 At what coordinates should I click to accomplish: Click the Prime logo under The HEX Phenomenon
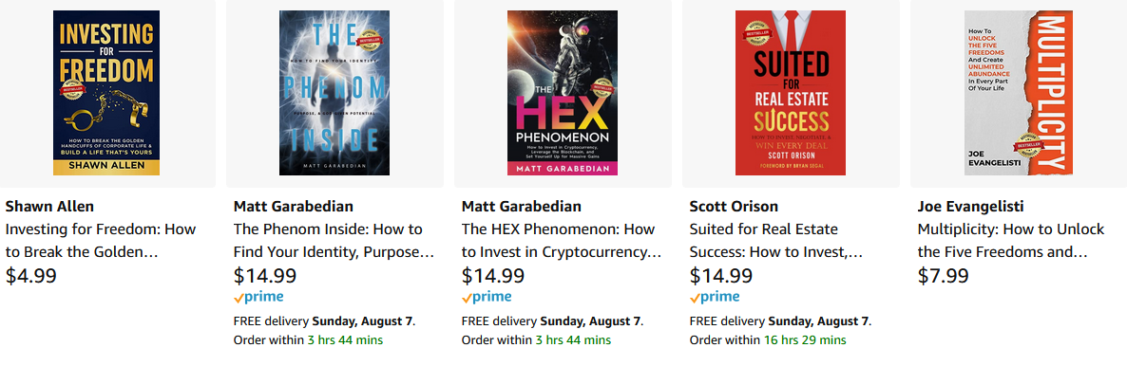point(487,297)
